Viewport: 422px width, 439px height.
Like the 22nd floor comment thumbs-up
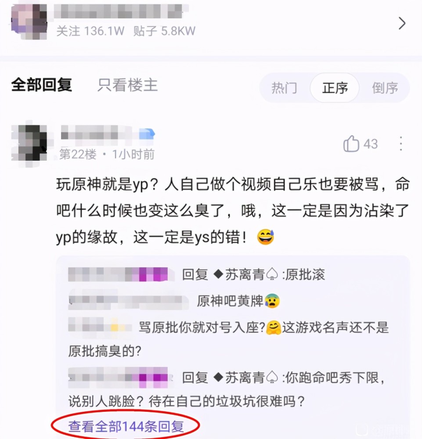coord(351,144)
